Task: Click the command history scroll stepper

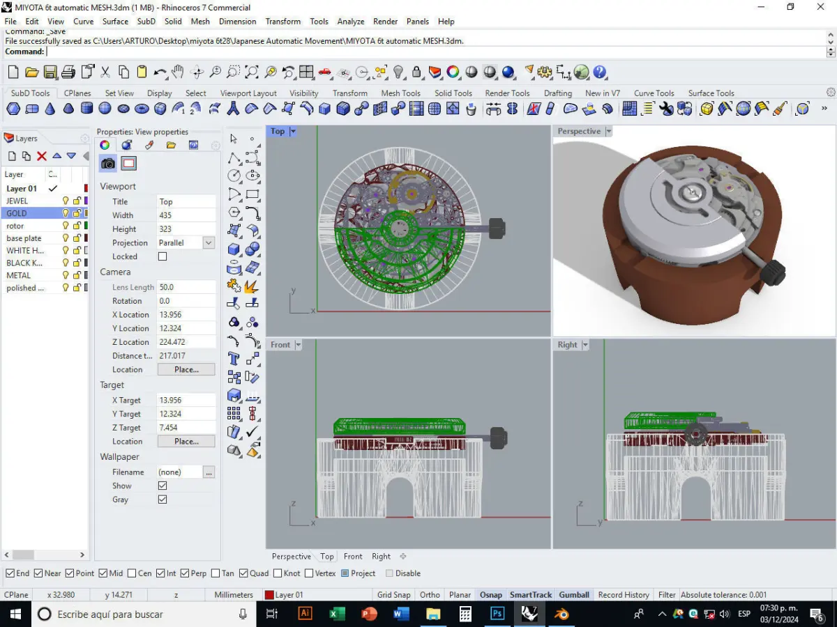Action: coord(830,52)
